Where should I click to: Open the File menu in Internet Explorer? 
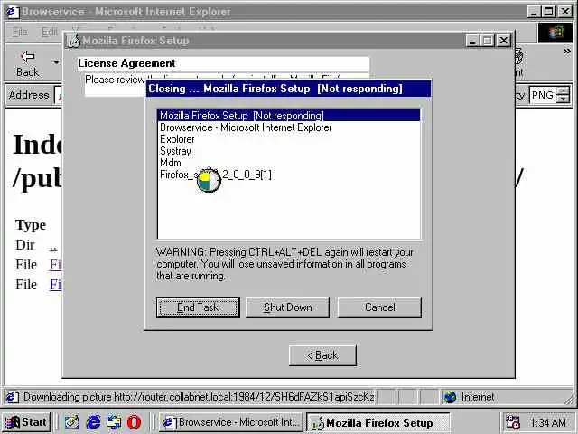click(20, 33)
